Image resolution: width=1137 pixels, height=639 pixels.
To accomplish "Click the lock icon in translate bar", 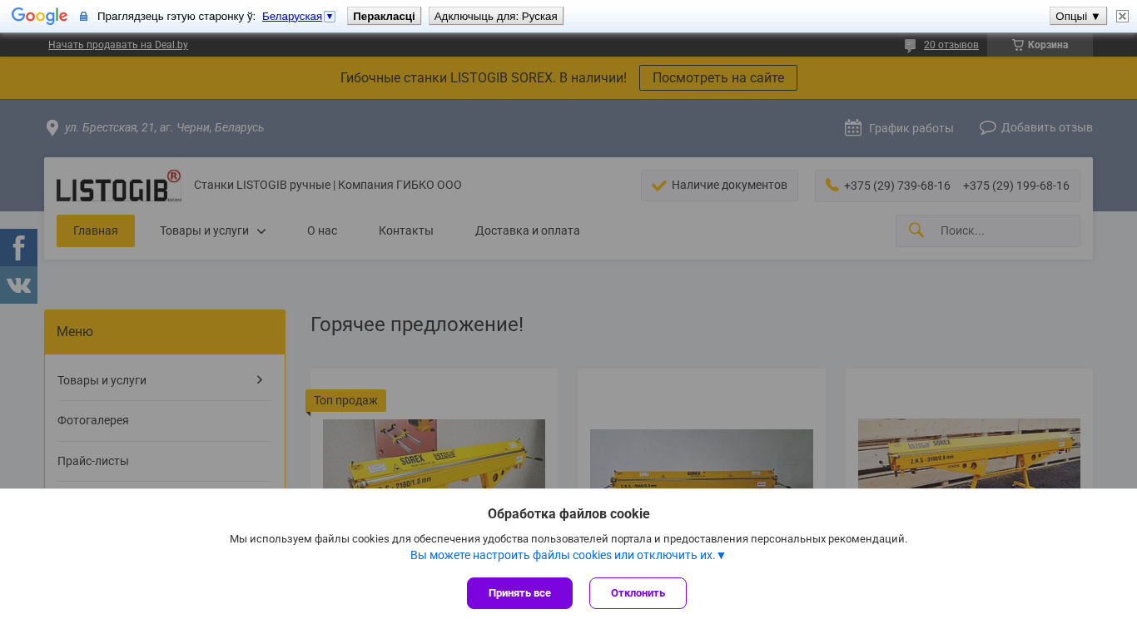I will pyautogui.click(x=83, y=16).
